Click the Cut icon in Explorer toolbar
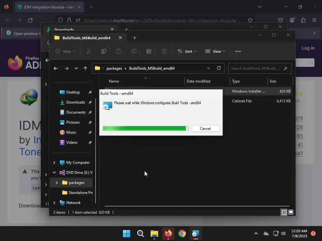This screenshot has width=322, height=241. 88,51
